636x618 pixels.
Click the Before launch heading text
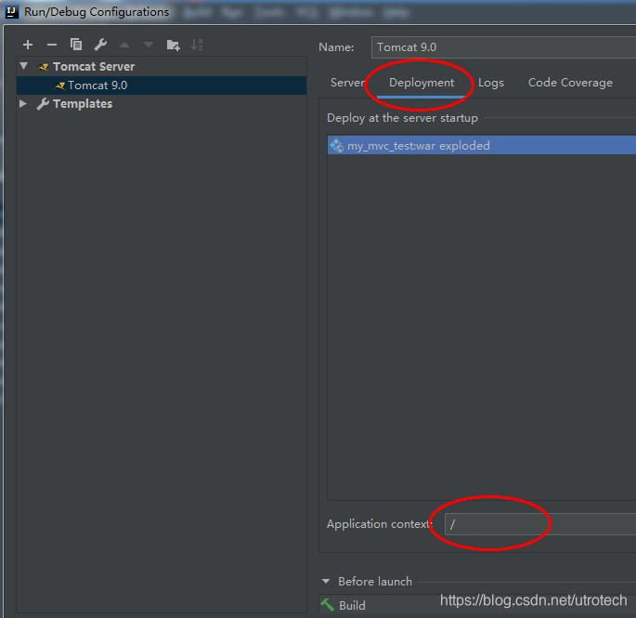[375, 582]
